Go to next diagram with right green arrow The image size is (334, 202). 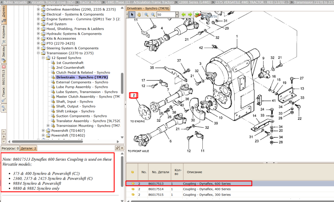click(x=190, y=14)
